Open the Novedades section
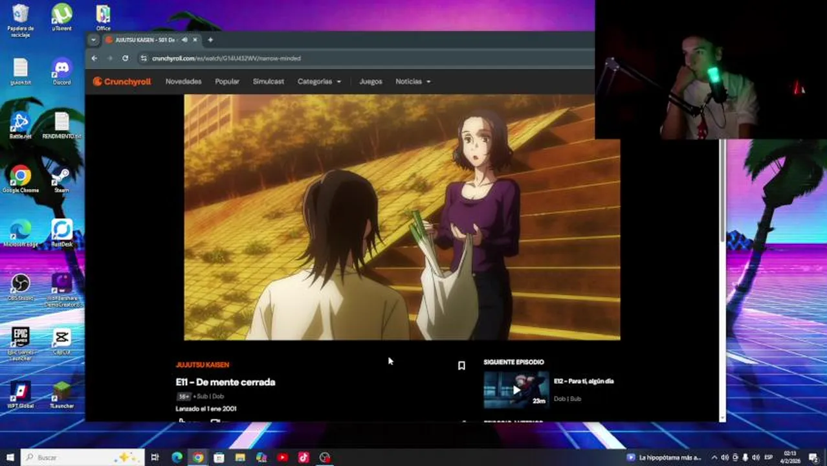 click(183, 82)
